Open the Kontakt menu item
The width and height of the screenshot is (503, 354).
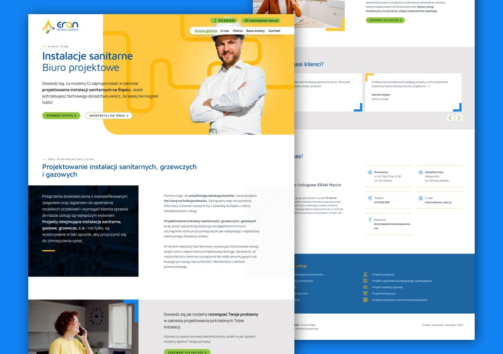click(x=274, y=31)
